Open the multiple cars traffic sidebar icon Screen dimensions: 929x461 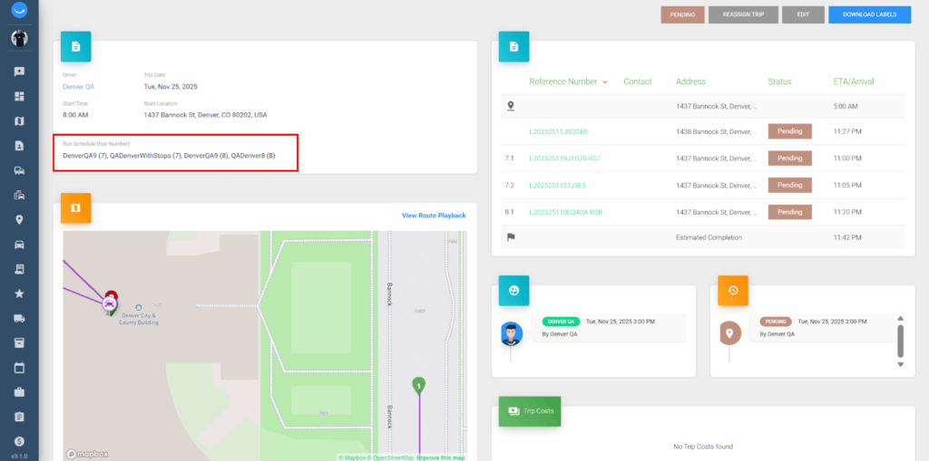[19, 170]
